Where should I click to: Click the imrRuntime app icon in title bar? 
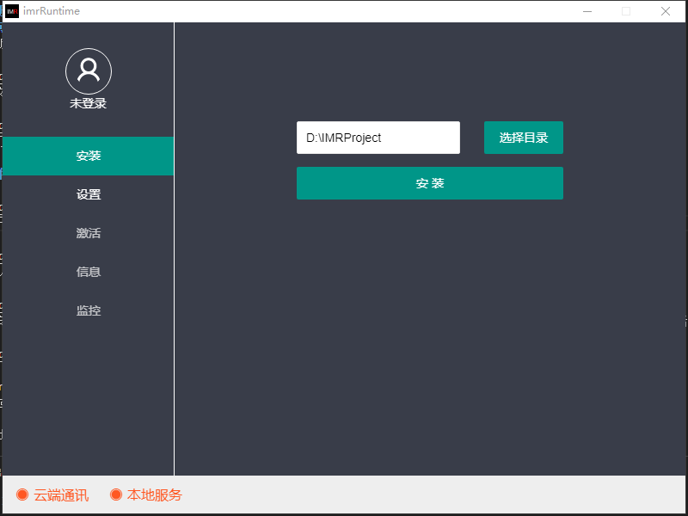tap(12, 11)
